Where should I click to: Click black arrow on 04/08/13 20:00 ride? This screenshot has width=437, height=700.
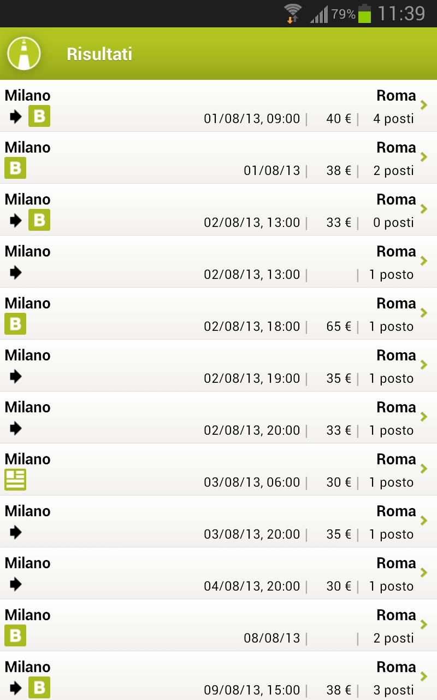16,584
